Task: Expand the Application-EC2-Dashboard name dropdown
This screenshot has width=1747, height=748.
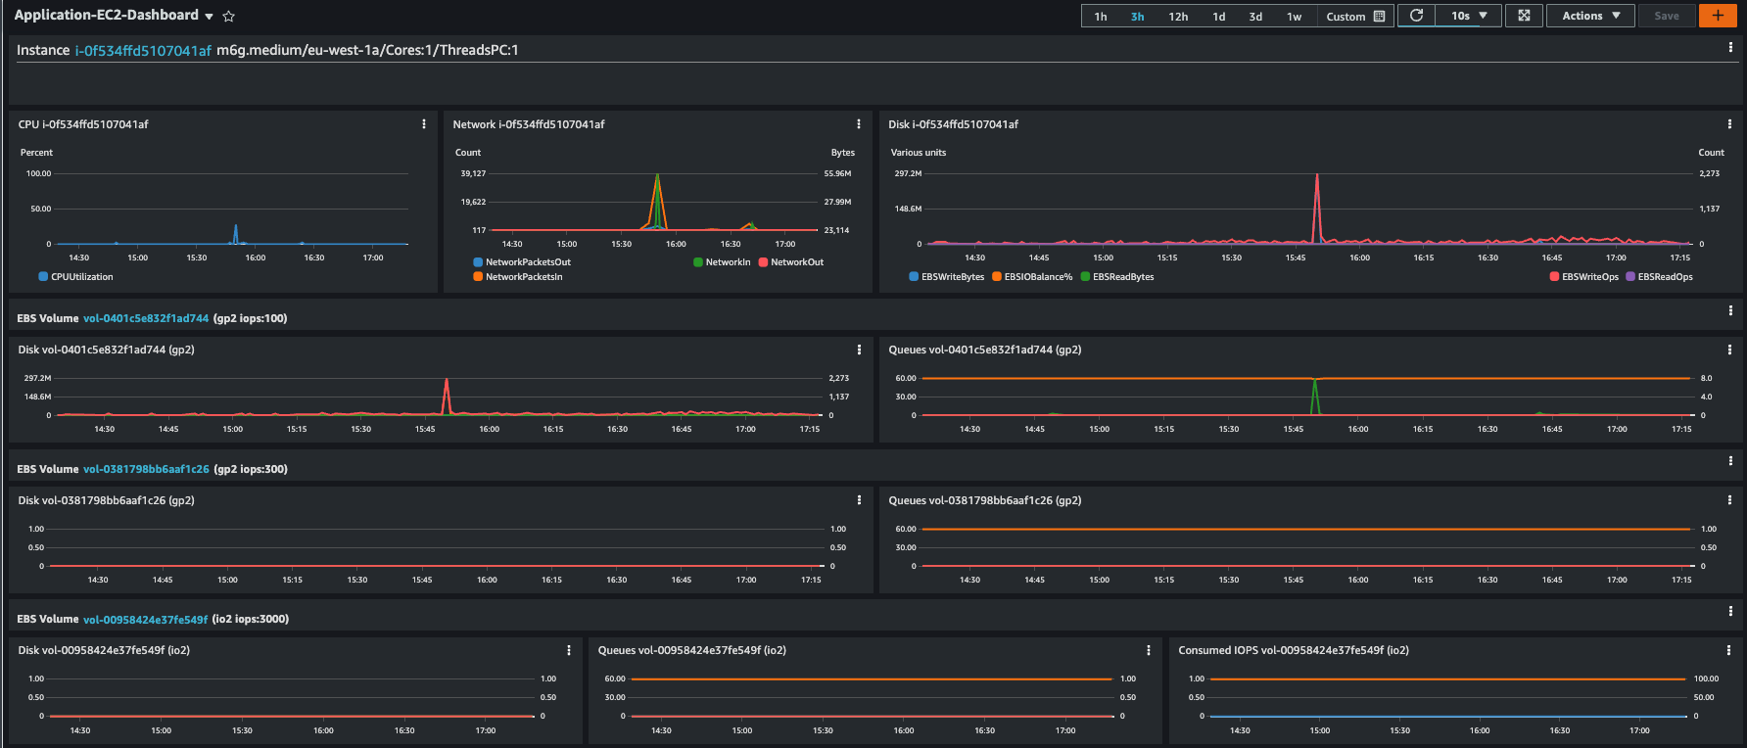Action: click(209, 17)
